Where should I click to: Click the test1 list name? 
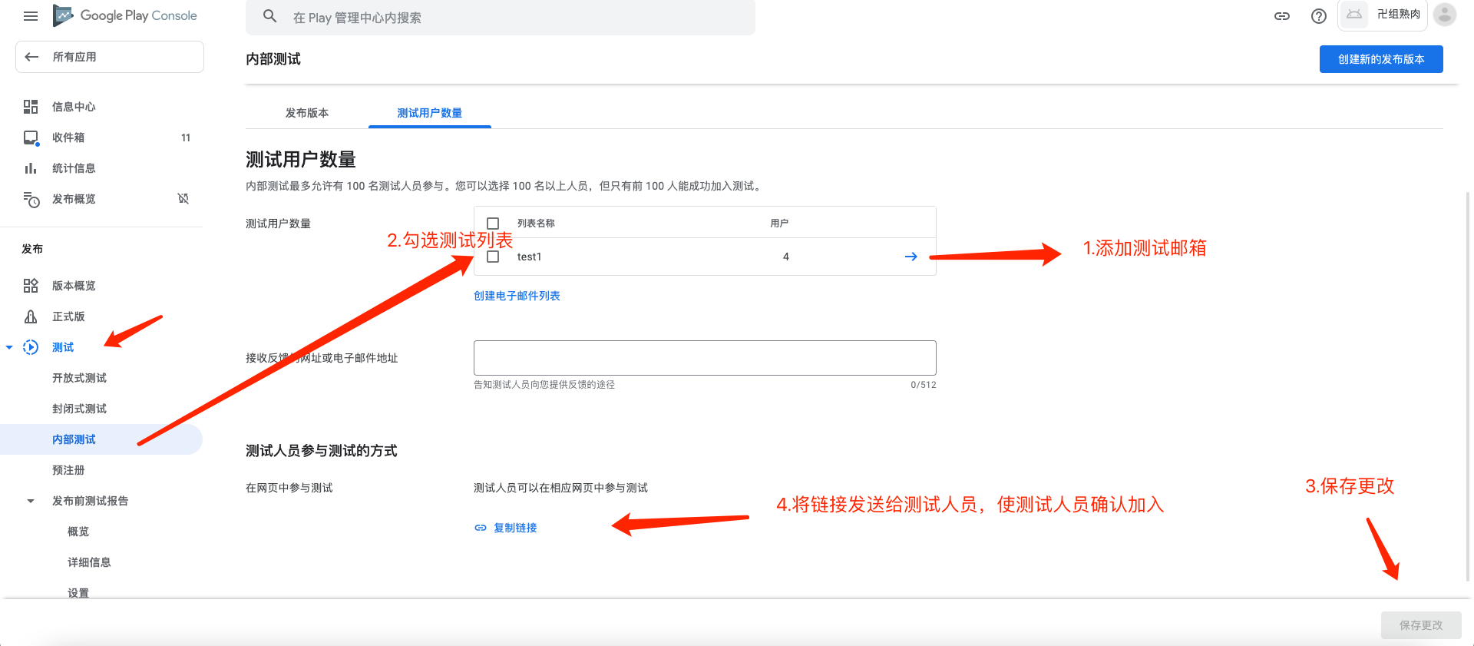pos(529,257)
